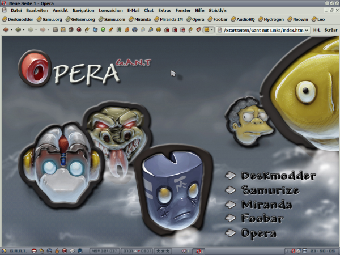Screen dimensions: 340x255
Task: Click the red no-entry icon on the taskbar
Action: [x=34, y=251]
